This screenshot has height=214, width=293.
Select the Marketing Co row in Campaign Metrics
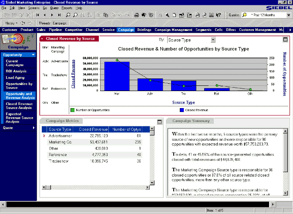(x=60, y=142)
